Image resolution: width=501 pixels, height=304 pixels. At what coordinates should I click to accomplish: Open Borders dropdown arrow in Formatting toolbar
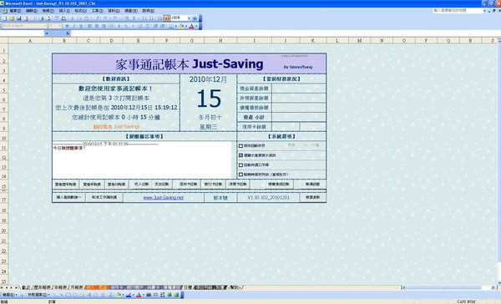point(175,26)
